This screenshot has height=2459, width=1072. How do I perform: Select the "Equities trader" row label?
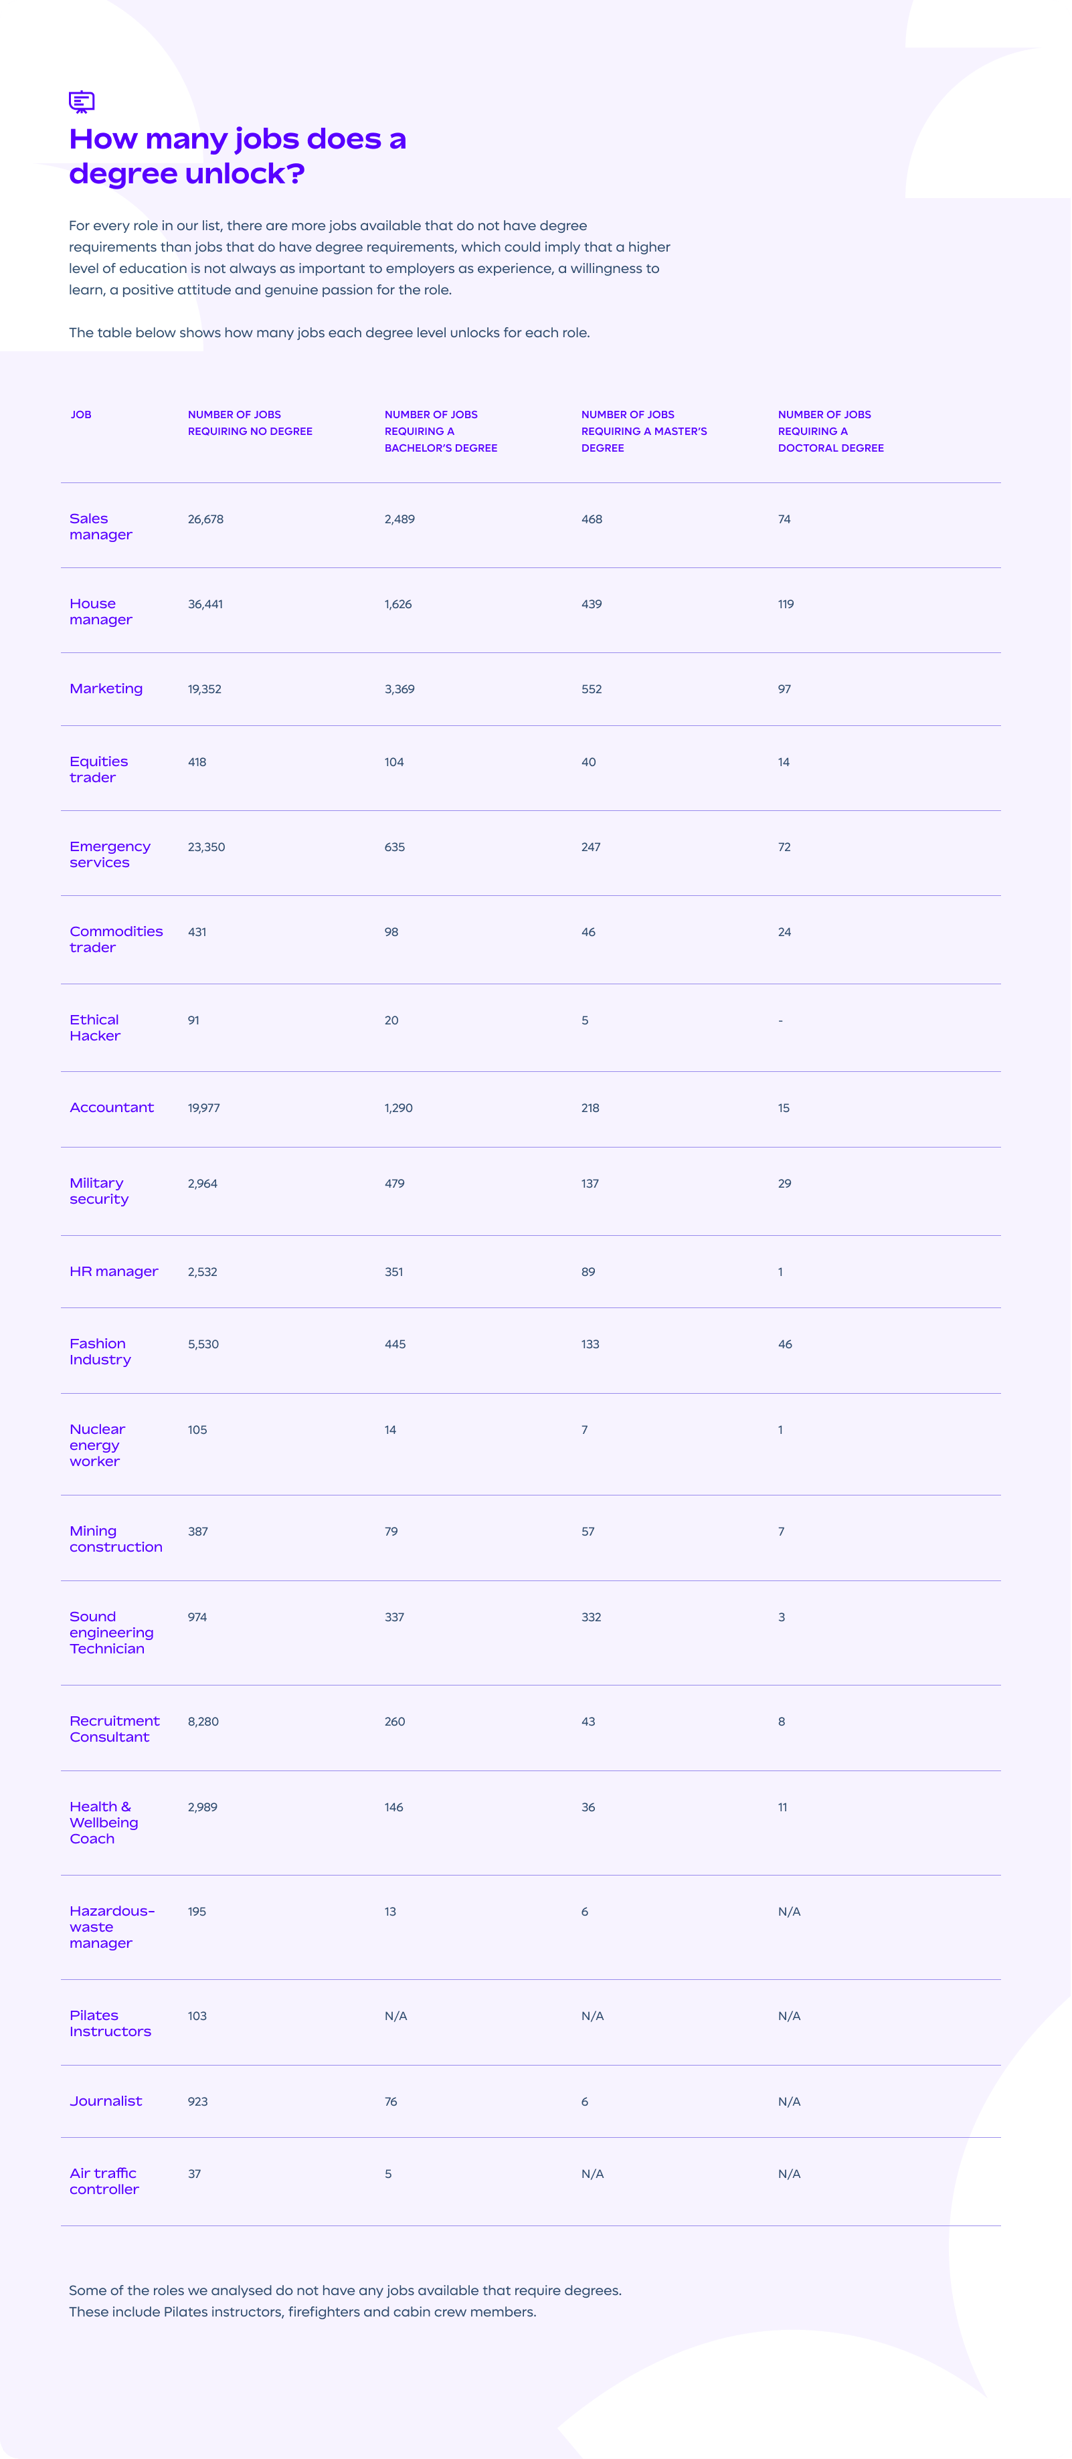coord(98,769)
